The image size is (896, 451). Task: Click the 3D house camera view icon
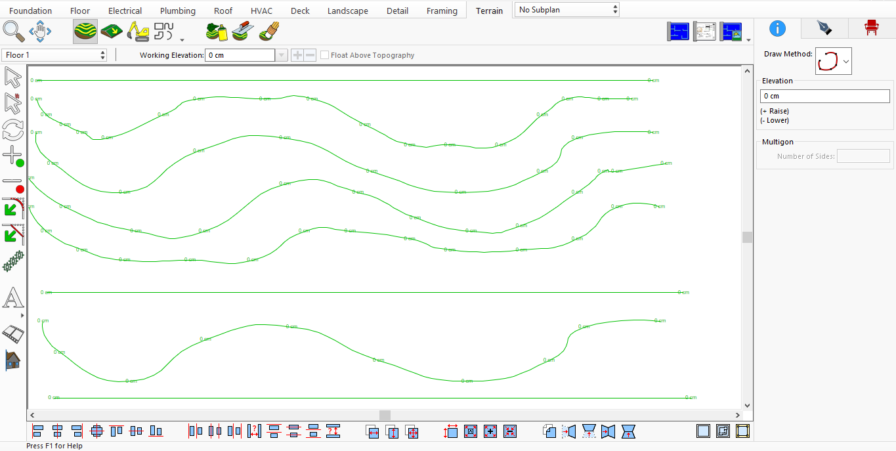[x=13, y=360]
